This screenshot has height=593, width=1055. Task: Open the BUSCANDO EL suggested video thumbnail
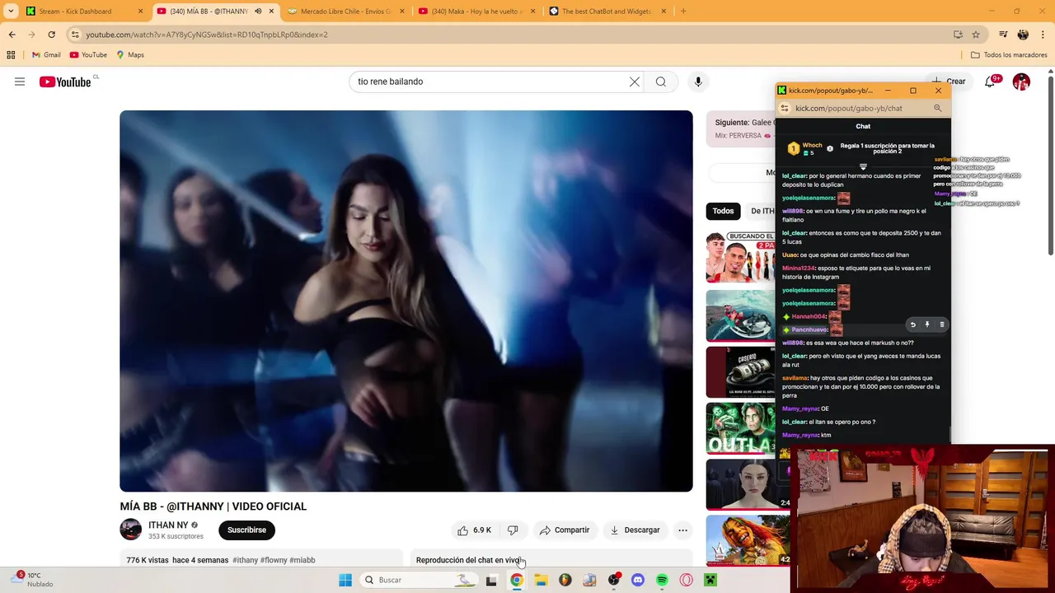(741, 258)
